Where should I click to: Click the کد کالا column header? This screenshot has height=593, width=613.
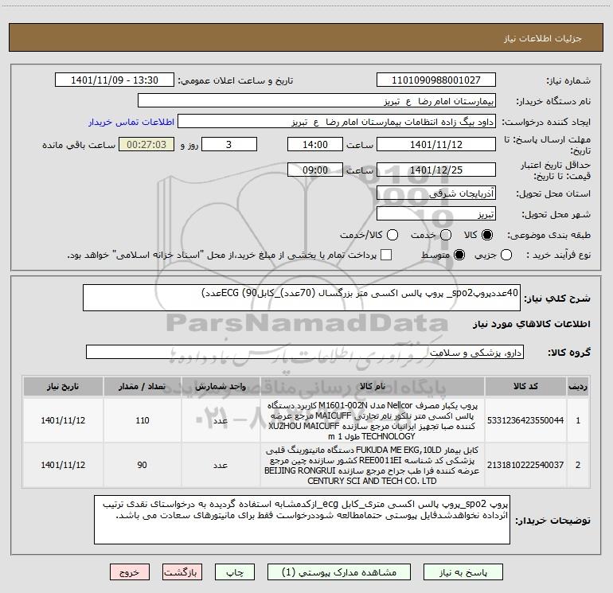tap(525, 387)
